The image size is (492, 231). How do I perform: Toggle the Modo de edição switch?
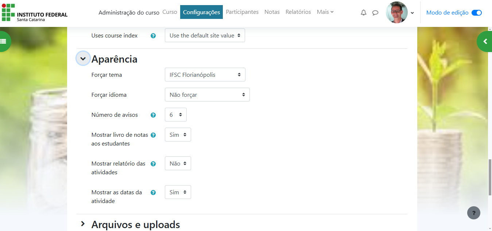(x=476, y=13)
